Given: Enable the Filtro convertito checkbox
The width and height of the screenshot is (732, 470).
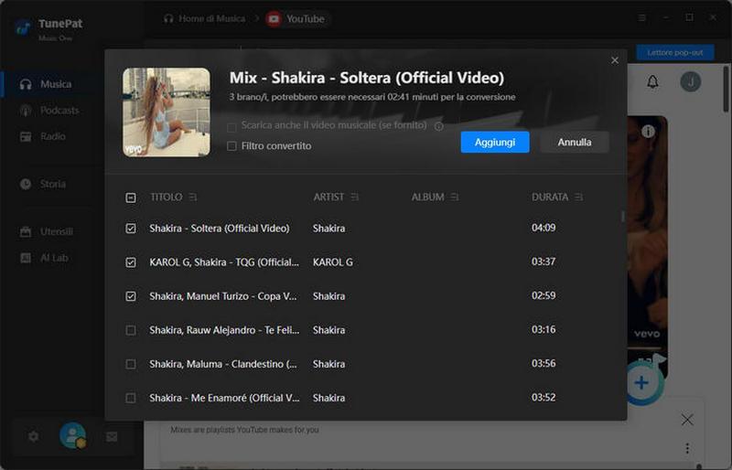Looking at the screenshot, I should (231, 146).
